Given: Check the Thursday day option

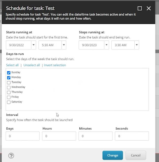Looking at the screenshot, I should (8, 92).
